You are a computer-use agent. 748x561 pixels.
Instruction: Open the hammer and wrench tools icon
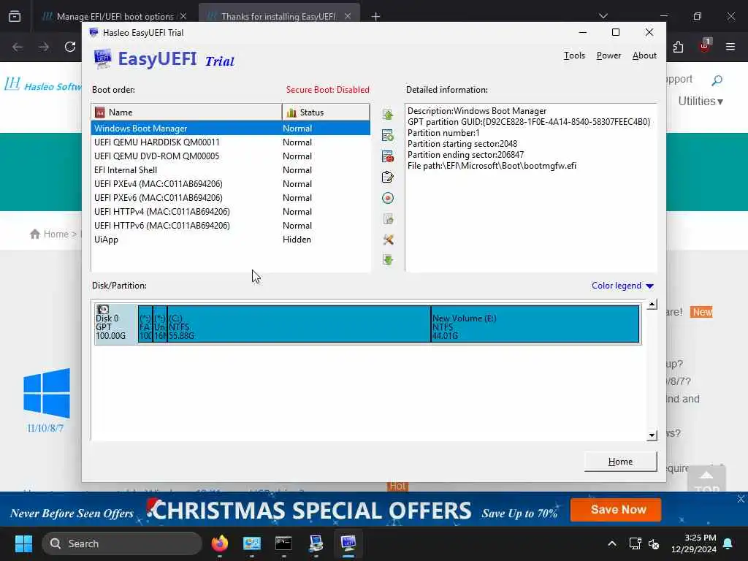(388, 240)
